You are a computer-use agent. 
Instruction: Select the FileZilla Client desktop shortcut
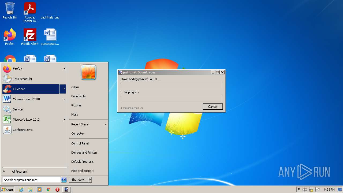click(30, 37)
